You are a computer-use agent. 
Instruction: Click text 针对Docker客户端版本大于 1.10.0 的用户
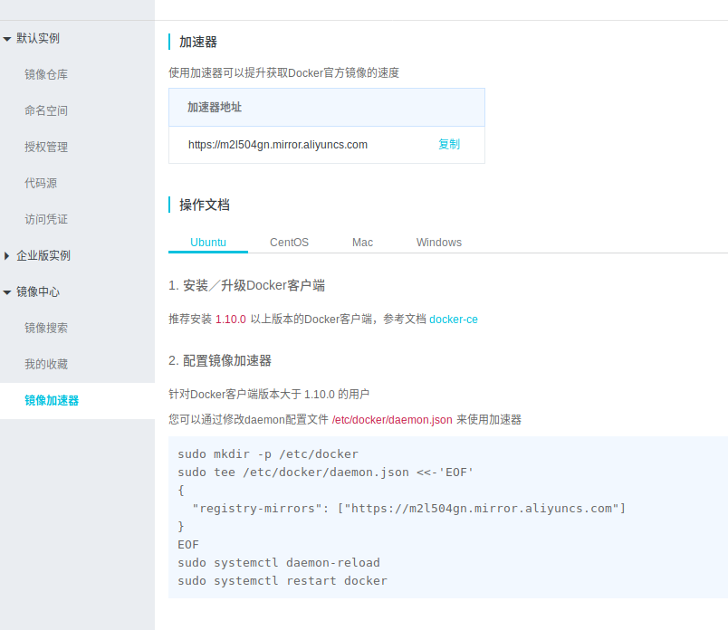269,394
